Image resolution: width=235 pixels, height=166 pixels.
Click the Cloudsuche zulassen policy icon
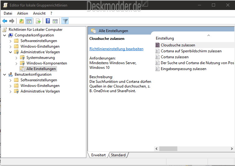click(x=157, y=45)
